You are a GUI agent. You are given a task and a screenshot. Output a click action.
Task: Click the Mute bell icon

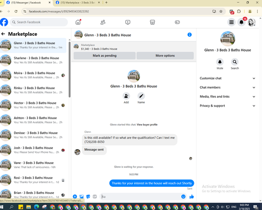[x=220, y=62]
